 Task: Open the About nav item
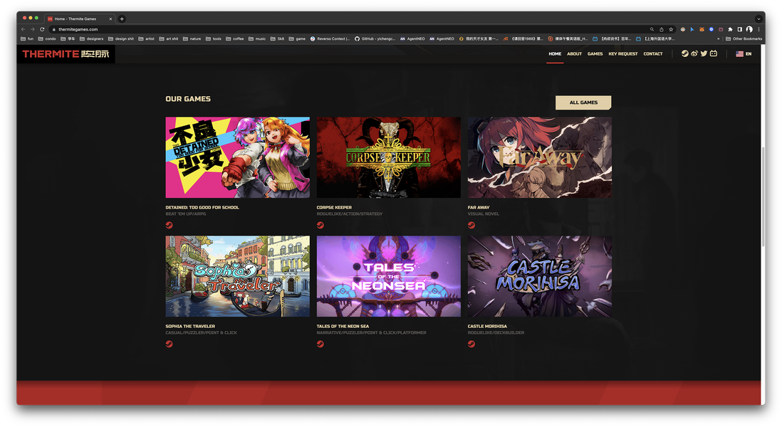[575, 54]
